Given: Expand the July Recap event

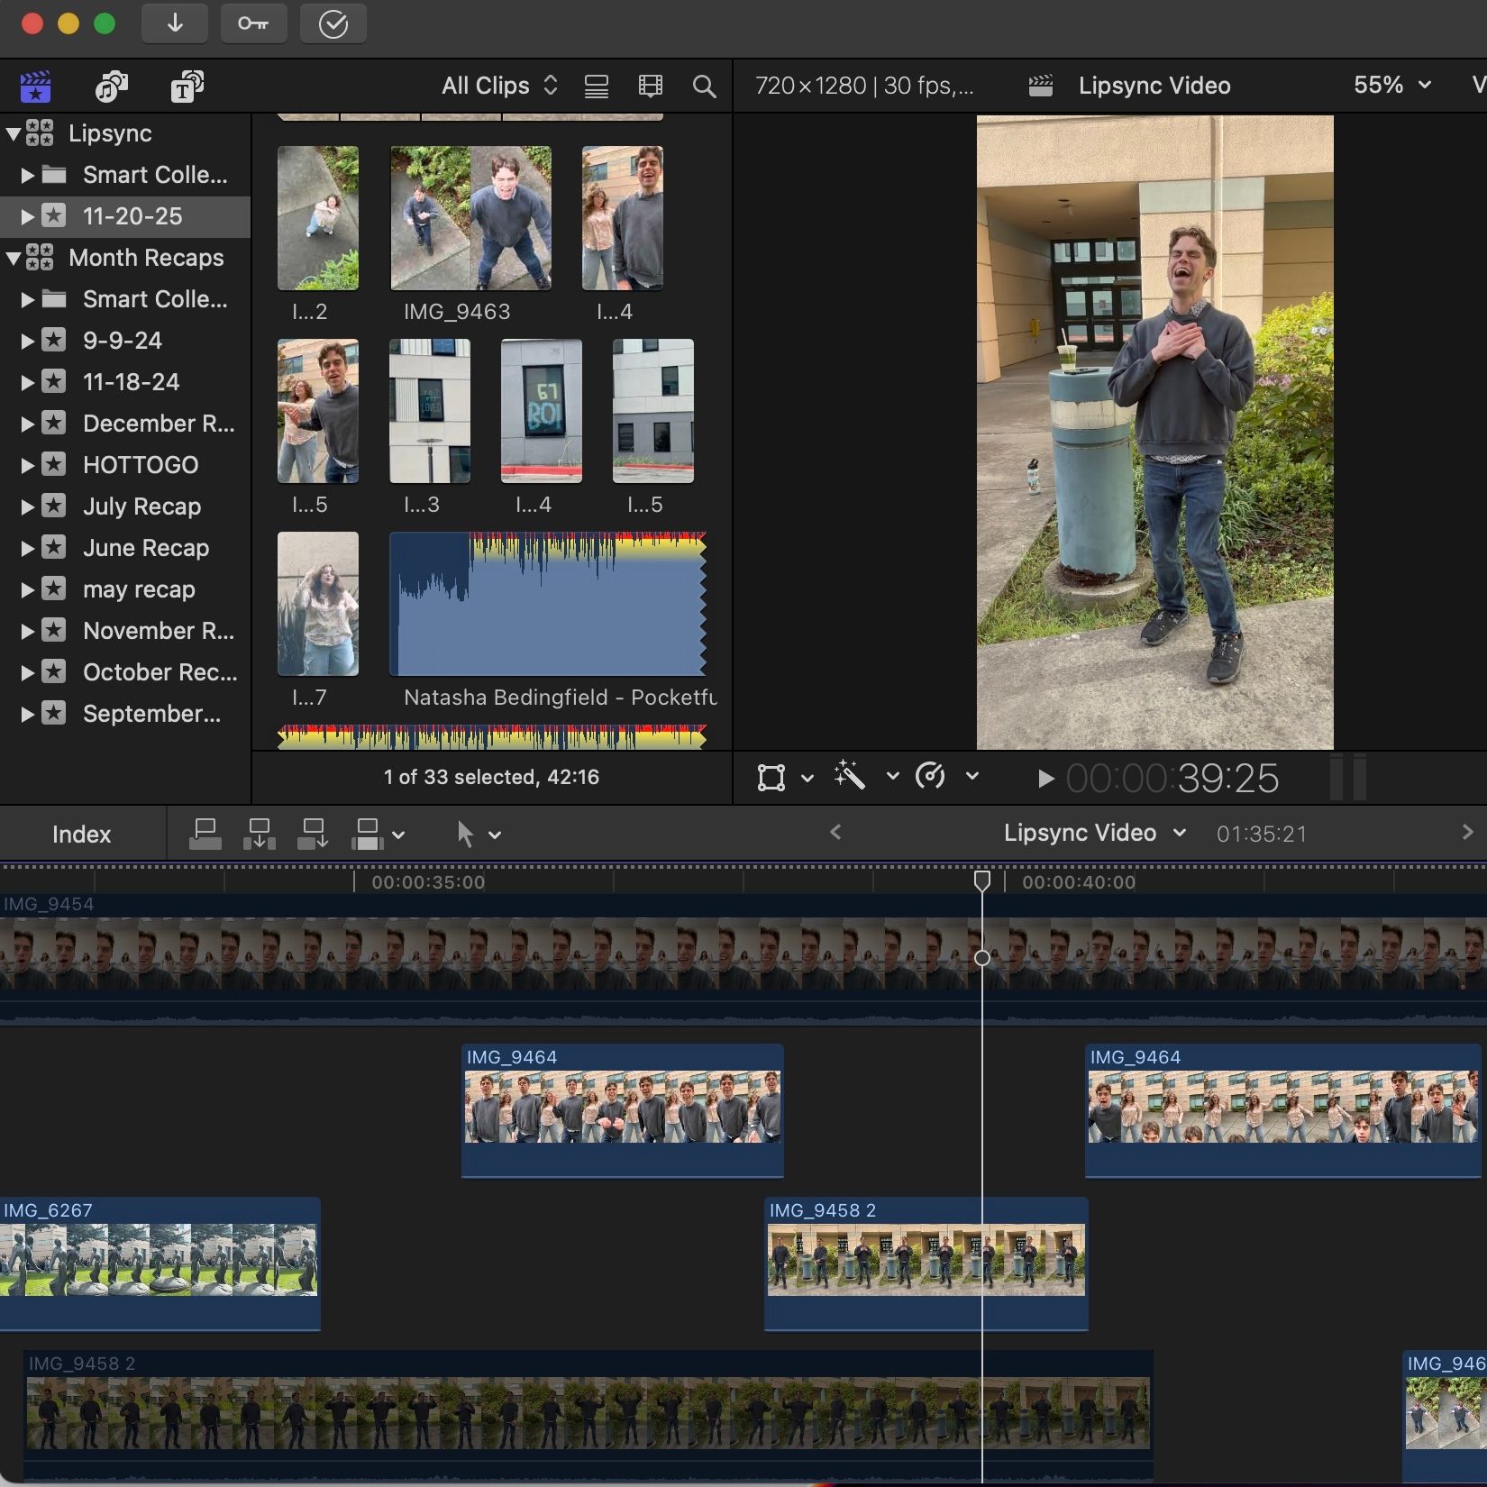Looking at the screenshot, I should [27, 506].
